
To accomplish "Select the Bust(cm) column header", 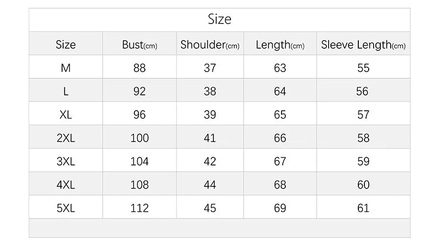I will point(139,45).
